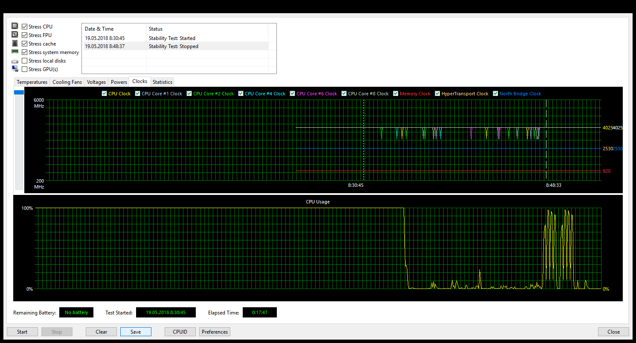Image resolution: width=636 pixels, height=343 pixels.
Task: Click the 6000 MHz axis label
Action: pyautogui.click(x=39, y=102)
